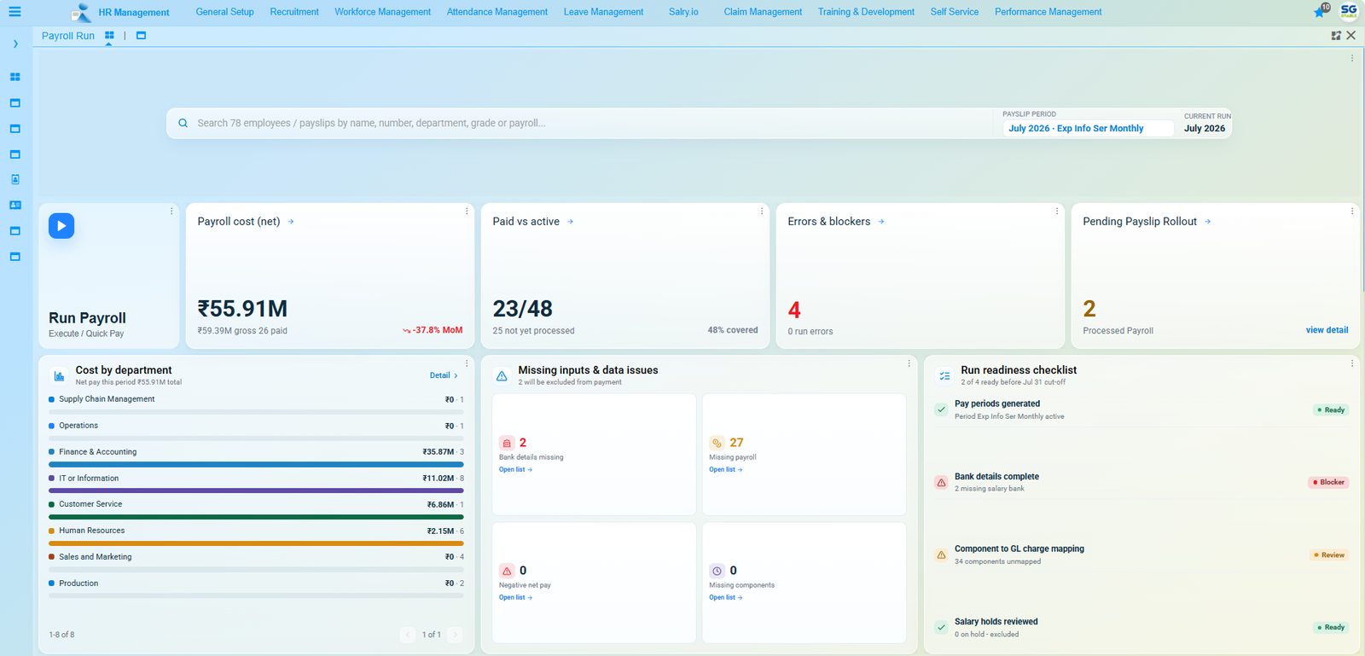Screen dimensions: 1365x656
Task: Switch Payroll Run to window view icon
Action: click(141, 36)
